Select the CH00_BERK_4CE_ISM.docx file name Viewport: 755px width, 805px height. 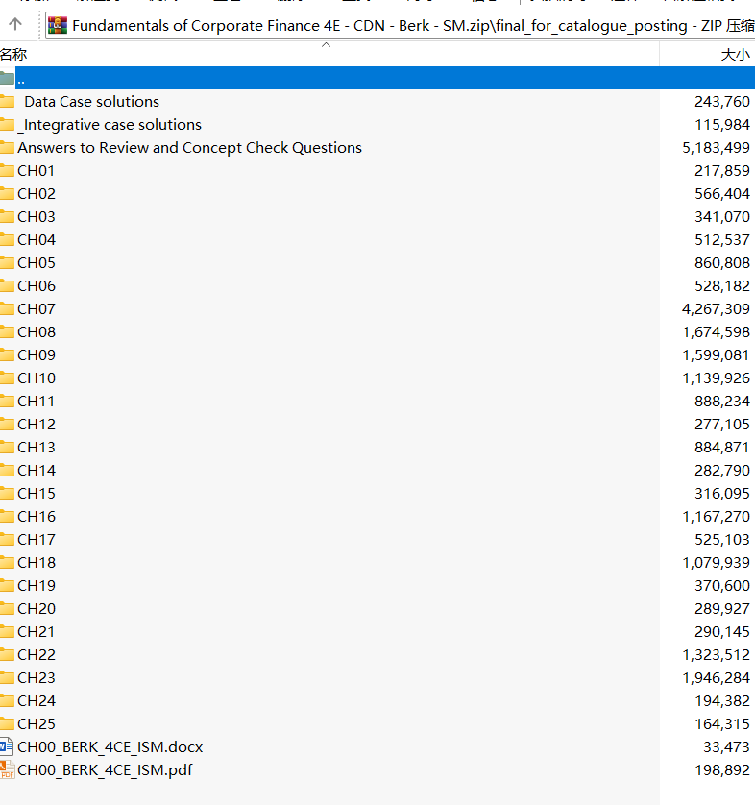click(x=110, y=747)
